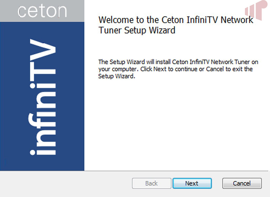
Task: Click the disabled Back button
Action: [x=152, y=183]
